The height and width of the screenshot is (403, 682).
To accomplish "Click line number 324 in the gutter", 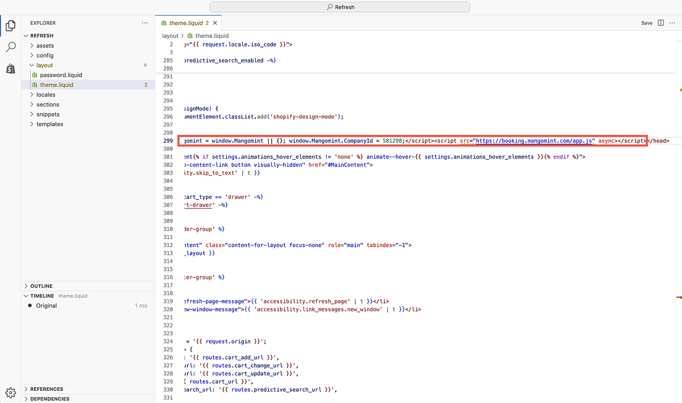I will pos(168,341).
